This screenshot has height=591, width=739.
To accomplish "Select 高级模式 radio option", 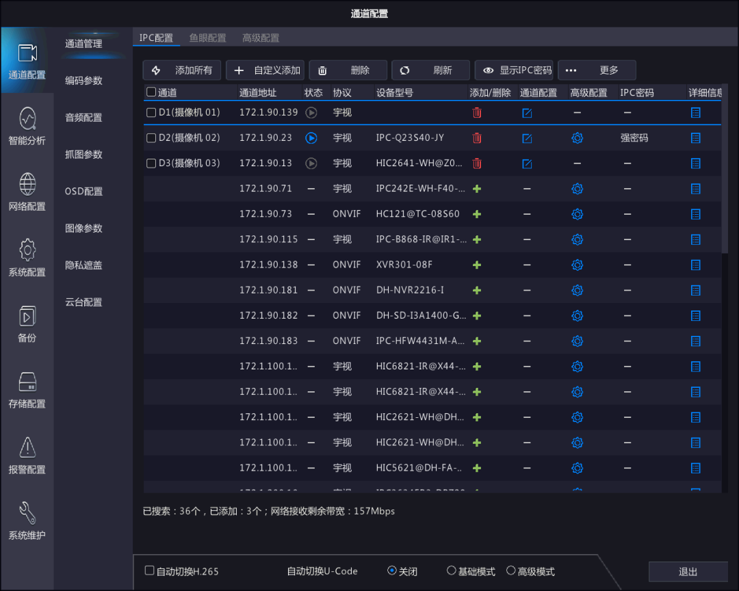I will click(510, 570).
